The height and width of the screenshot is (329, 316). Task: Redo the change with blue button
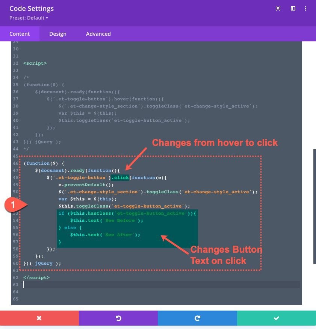(197, 318)
